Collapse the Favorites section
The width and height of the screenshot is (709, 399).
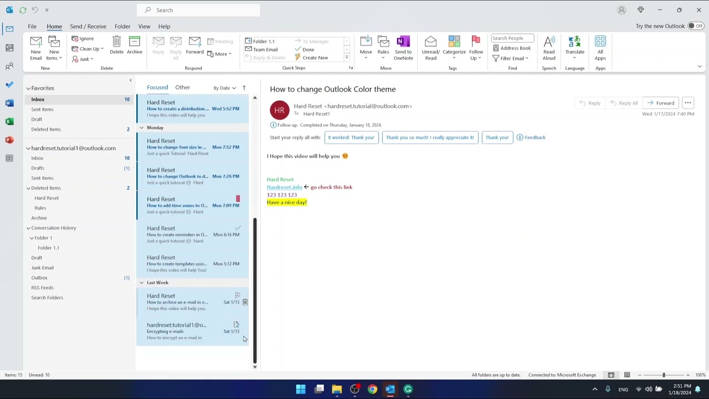[28, 88]
